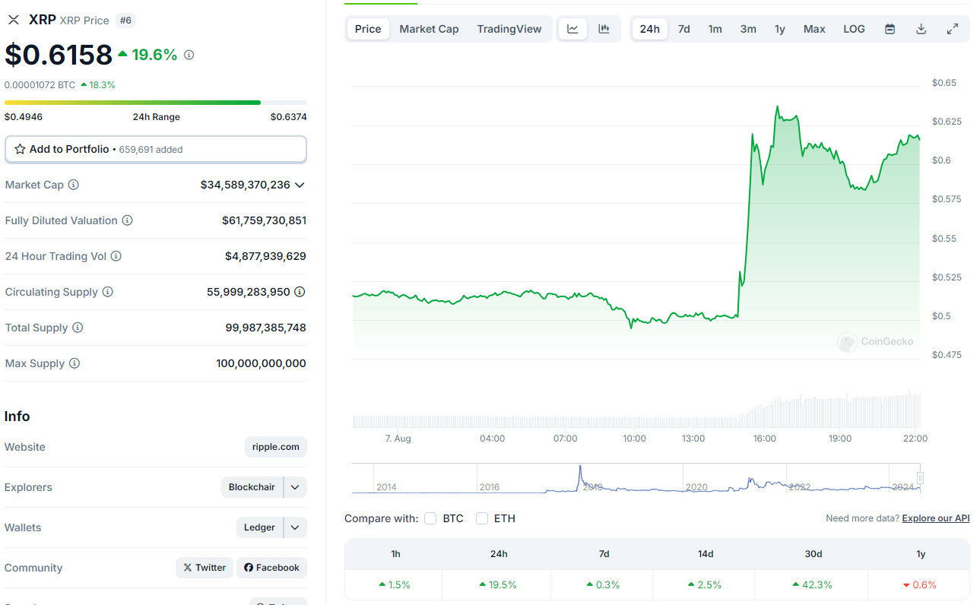Select 3m time range
Viewport: 980px width, 605px height.
pos(748,29)
